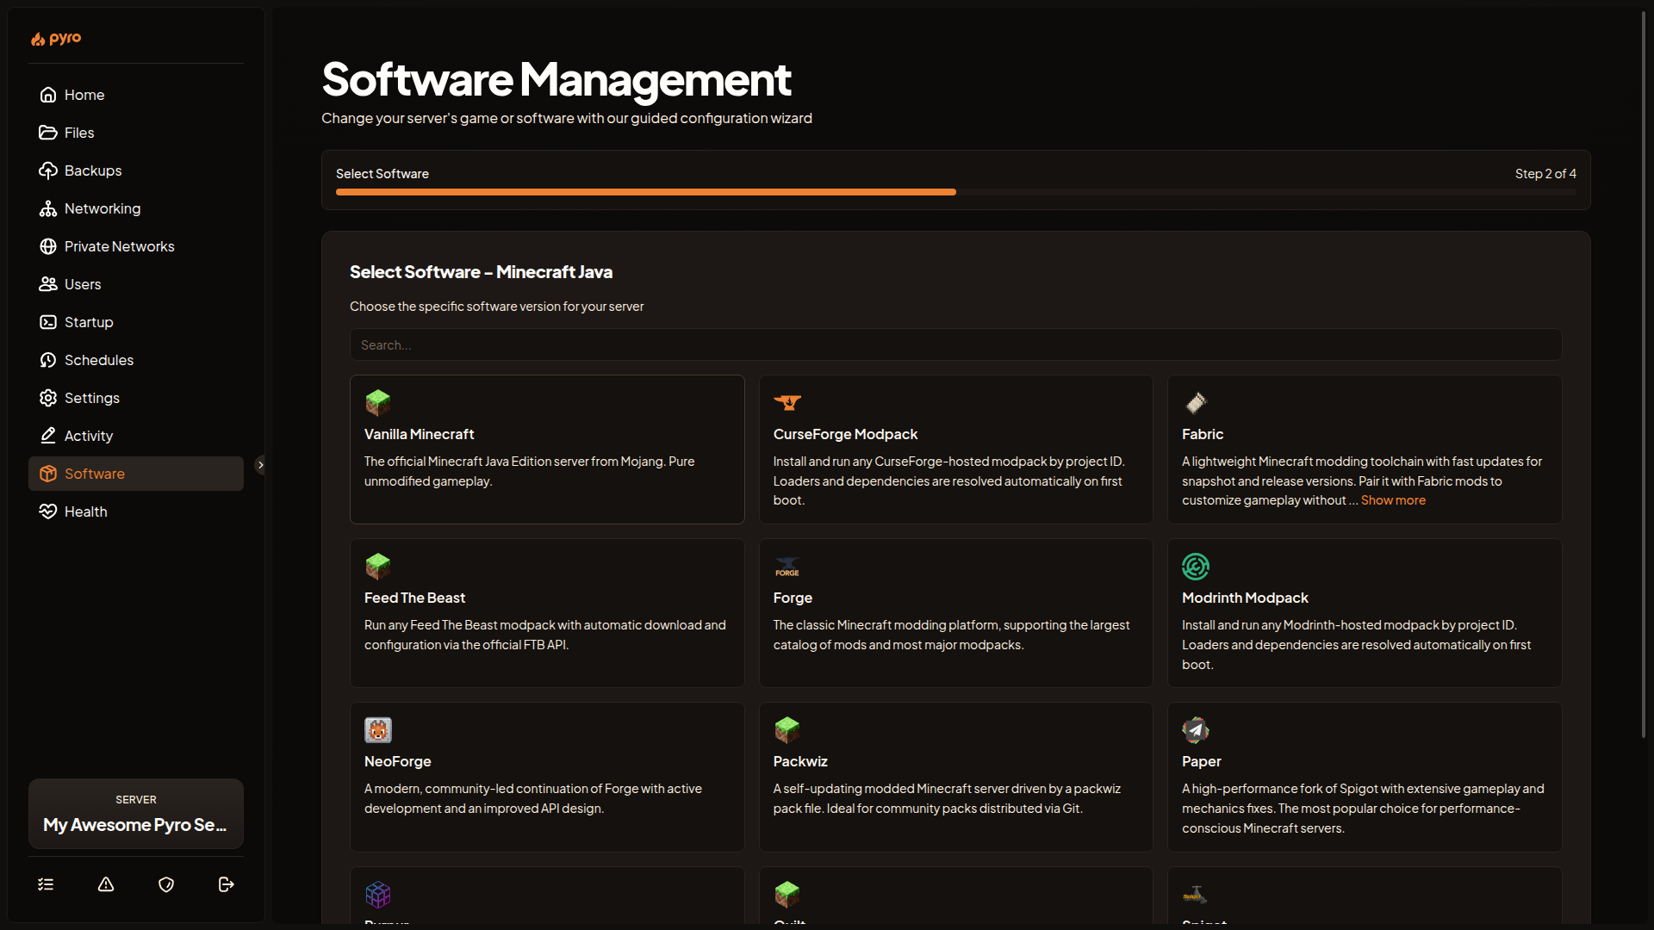This screenshot has width=1654, height=930.
Task: Choose the Fabric card title
Action: pyautogui.click(x=1203, y=434)
